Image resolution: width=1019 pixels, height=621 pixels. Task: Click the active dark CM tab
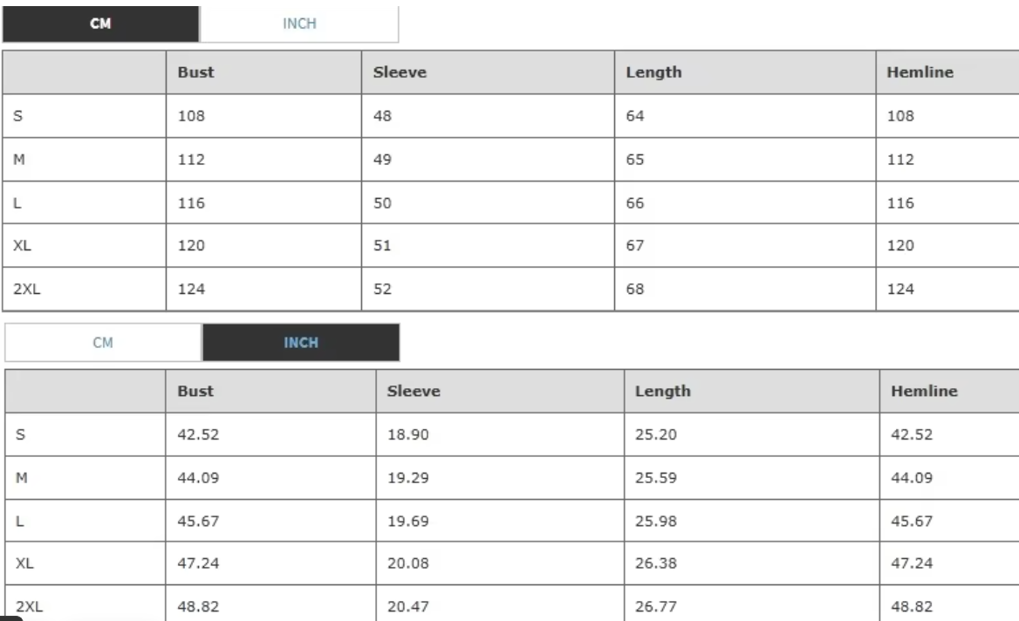coord(101,24)
